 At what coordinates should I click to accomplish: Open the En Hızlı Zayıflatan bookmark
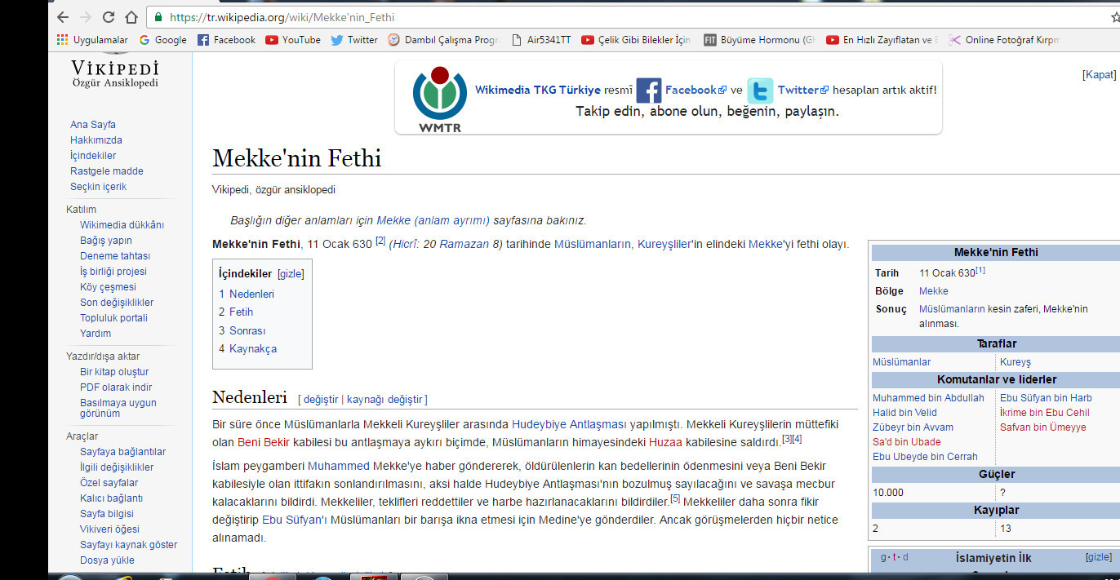(882, 39)
